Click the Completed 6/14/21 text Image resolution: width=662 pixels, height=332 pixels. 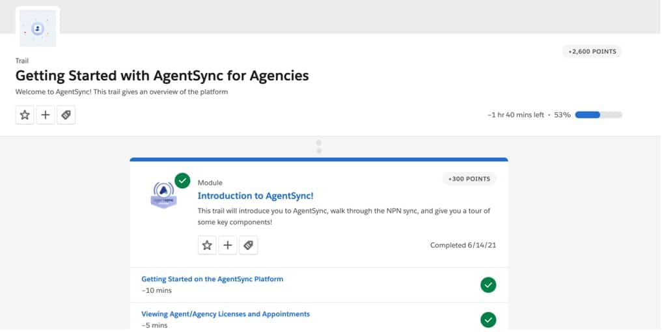coord(463,245)
